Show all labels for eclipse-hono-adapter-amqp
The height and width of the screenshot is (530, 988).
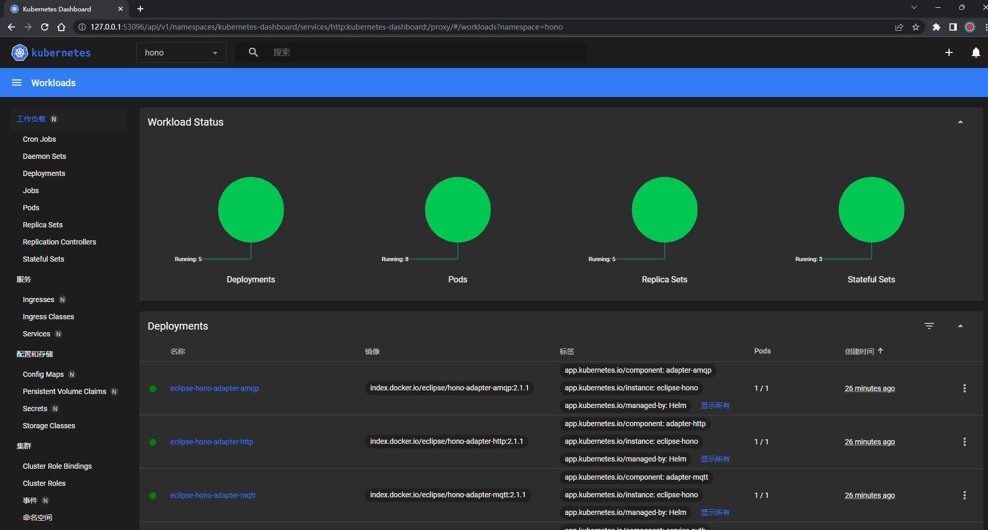[x=715, y=405]
